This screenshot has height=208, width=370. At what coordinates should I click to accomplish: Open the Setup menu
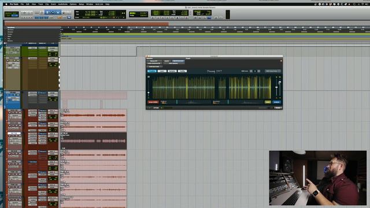[x=82, y=4]
